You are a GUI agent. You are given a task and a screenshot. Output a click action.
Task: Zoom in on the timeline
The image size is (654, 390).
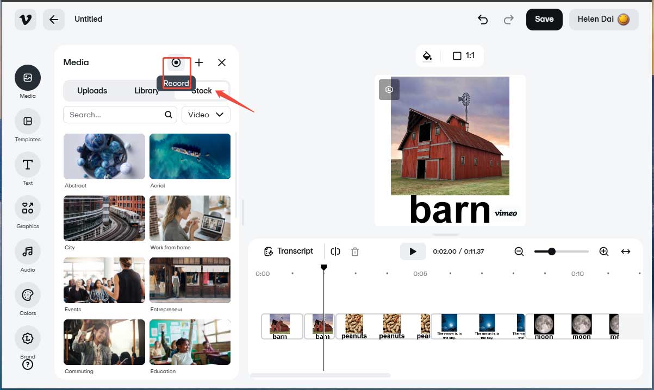[x=604, y=251]
